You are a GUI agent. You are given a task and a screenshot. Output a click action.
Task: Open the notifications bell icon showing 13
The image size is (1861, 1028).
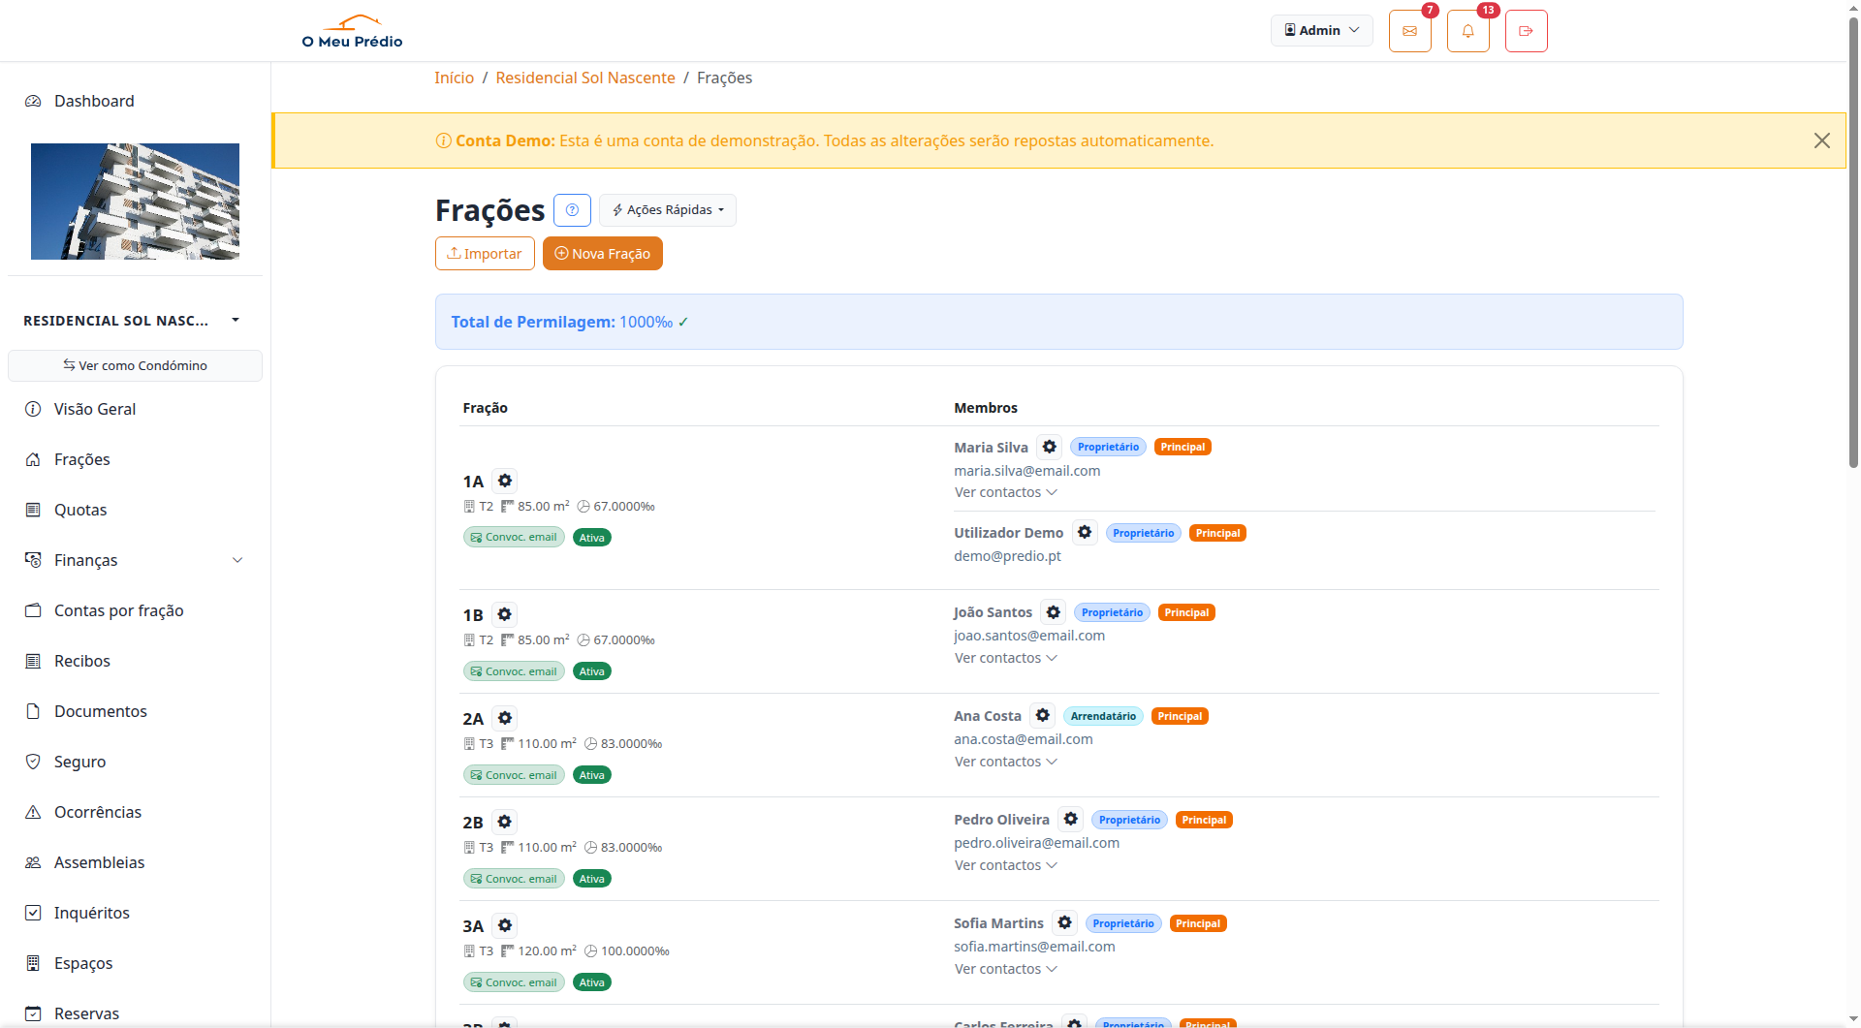[1467, 30]
